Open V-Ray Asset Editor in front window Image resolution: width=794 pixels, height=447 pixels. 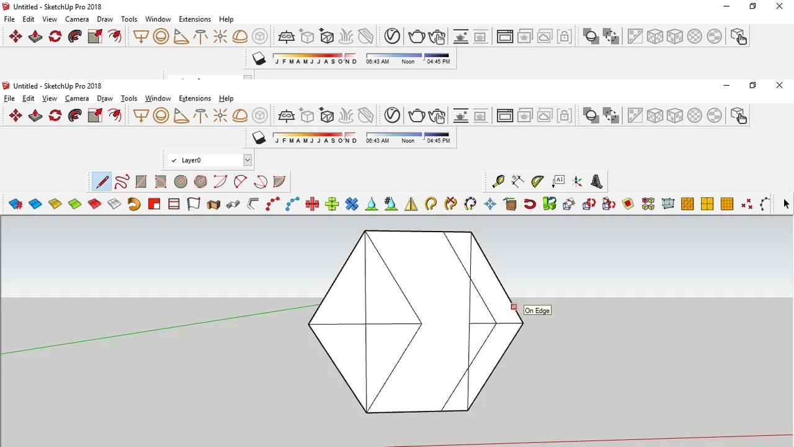[392, 115]
